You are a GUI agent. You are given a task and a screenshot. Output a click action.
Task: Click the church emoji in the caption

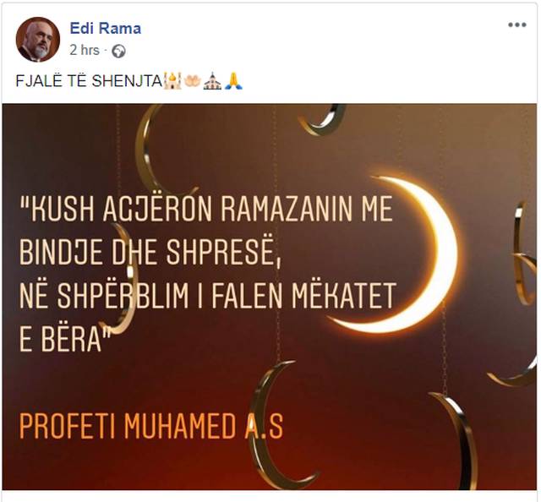pos(212,81)
